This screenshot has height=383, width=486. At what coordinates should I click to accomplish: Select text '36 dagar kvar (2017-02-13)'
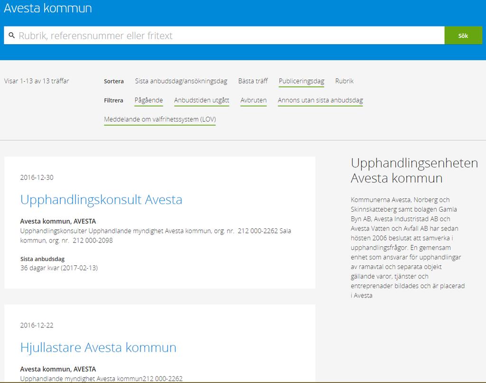pos(59,268)
